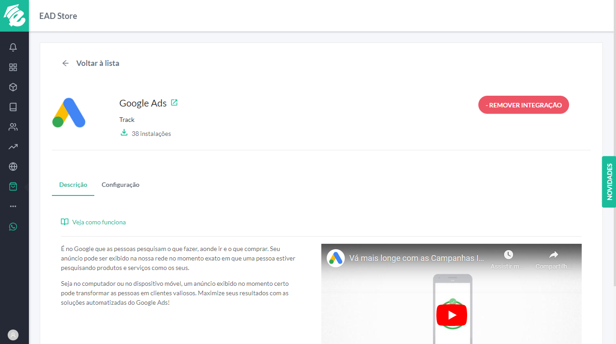Viewport: 616px width, 344px height.
Task: Open the globe icon in the sidebar
Action: 13,167
